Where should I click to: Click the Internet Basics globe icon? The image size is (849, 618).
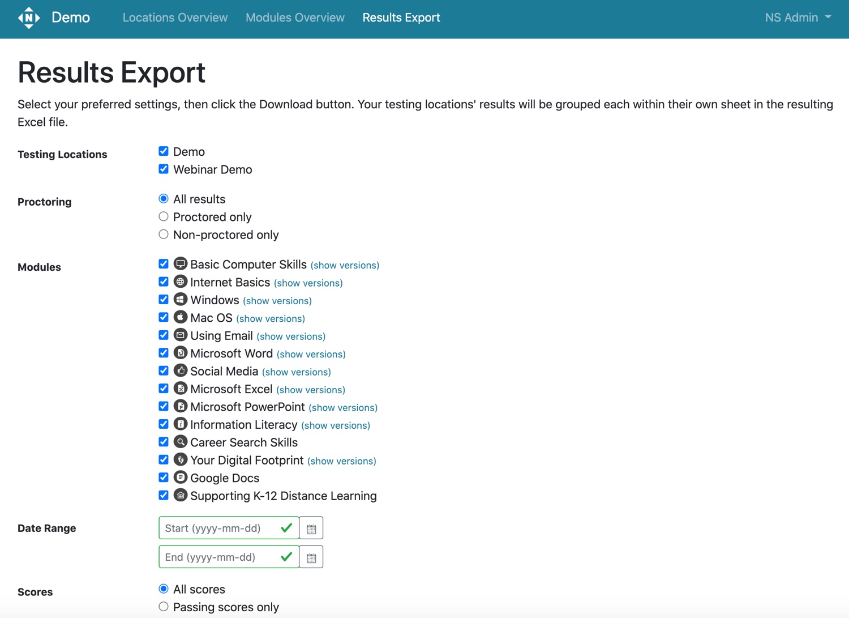pos(180,282)
